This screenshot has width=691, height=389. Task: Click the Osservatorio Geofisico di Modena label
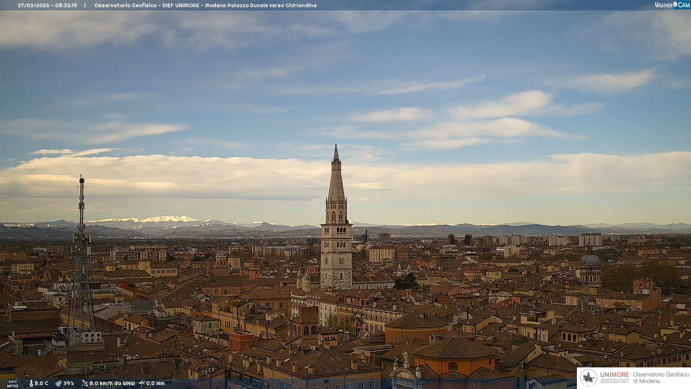(x=661, y=377)
